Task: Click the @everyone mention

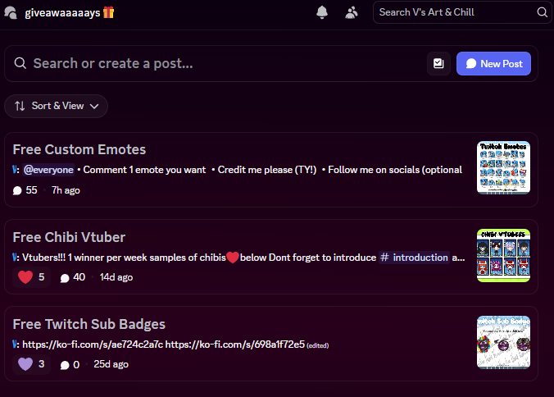Action: coord(48,170)
